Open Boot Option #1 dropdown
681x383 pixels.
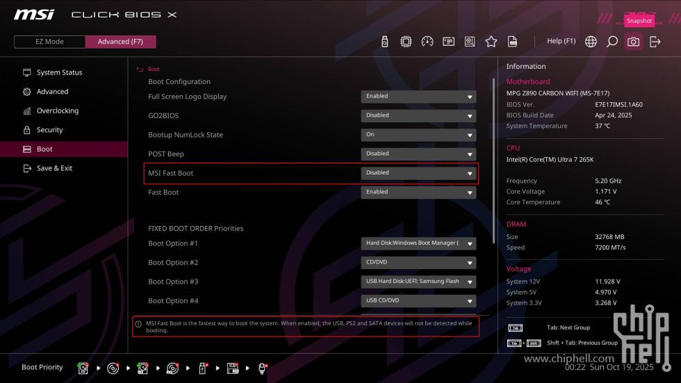418,243
